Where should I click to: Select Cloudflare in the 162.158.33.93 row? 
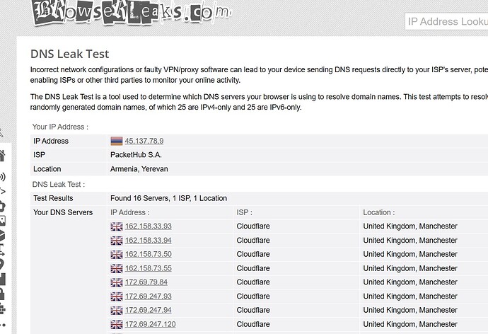[253, 226]
